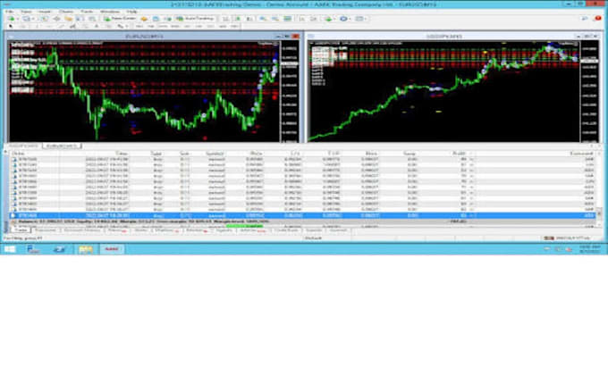608x367 pixels.
Task: Switch to M15 timeframe
Action: pyautogui.click(x=163, y=26)
